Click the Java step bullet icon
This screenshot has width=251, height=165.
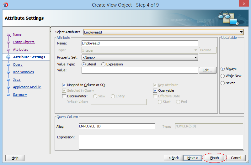click(x=8, y=80)
